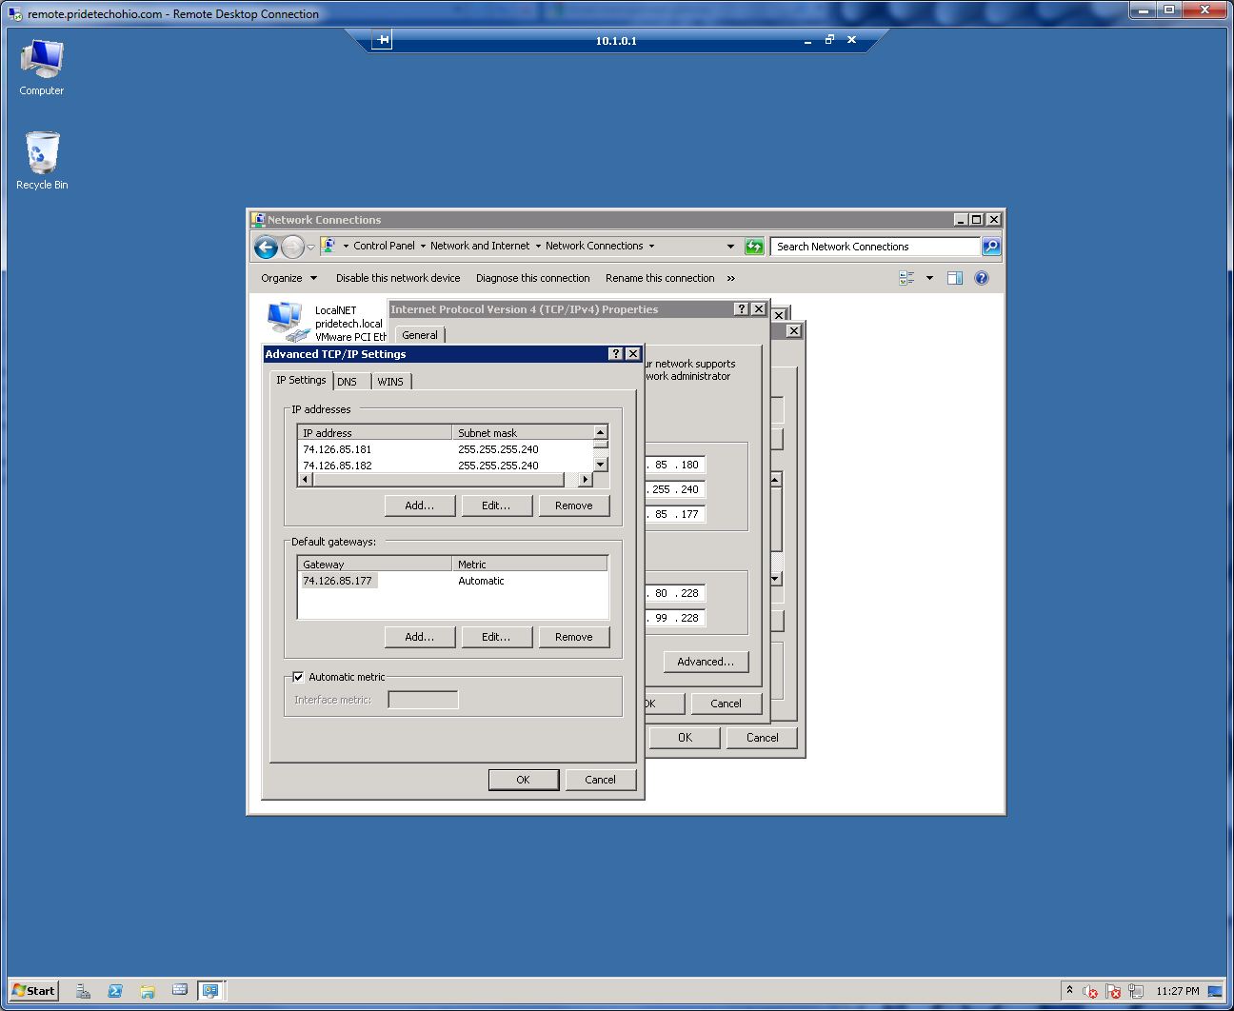
Task: Switch to Network Connections taskbar button
Action: [x=210, y=991]
